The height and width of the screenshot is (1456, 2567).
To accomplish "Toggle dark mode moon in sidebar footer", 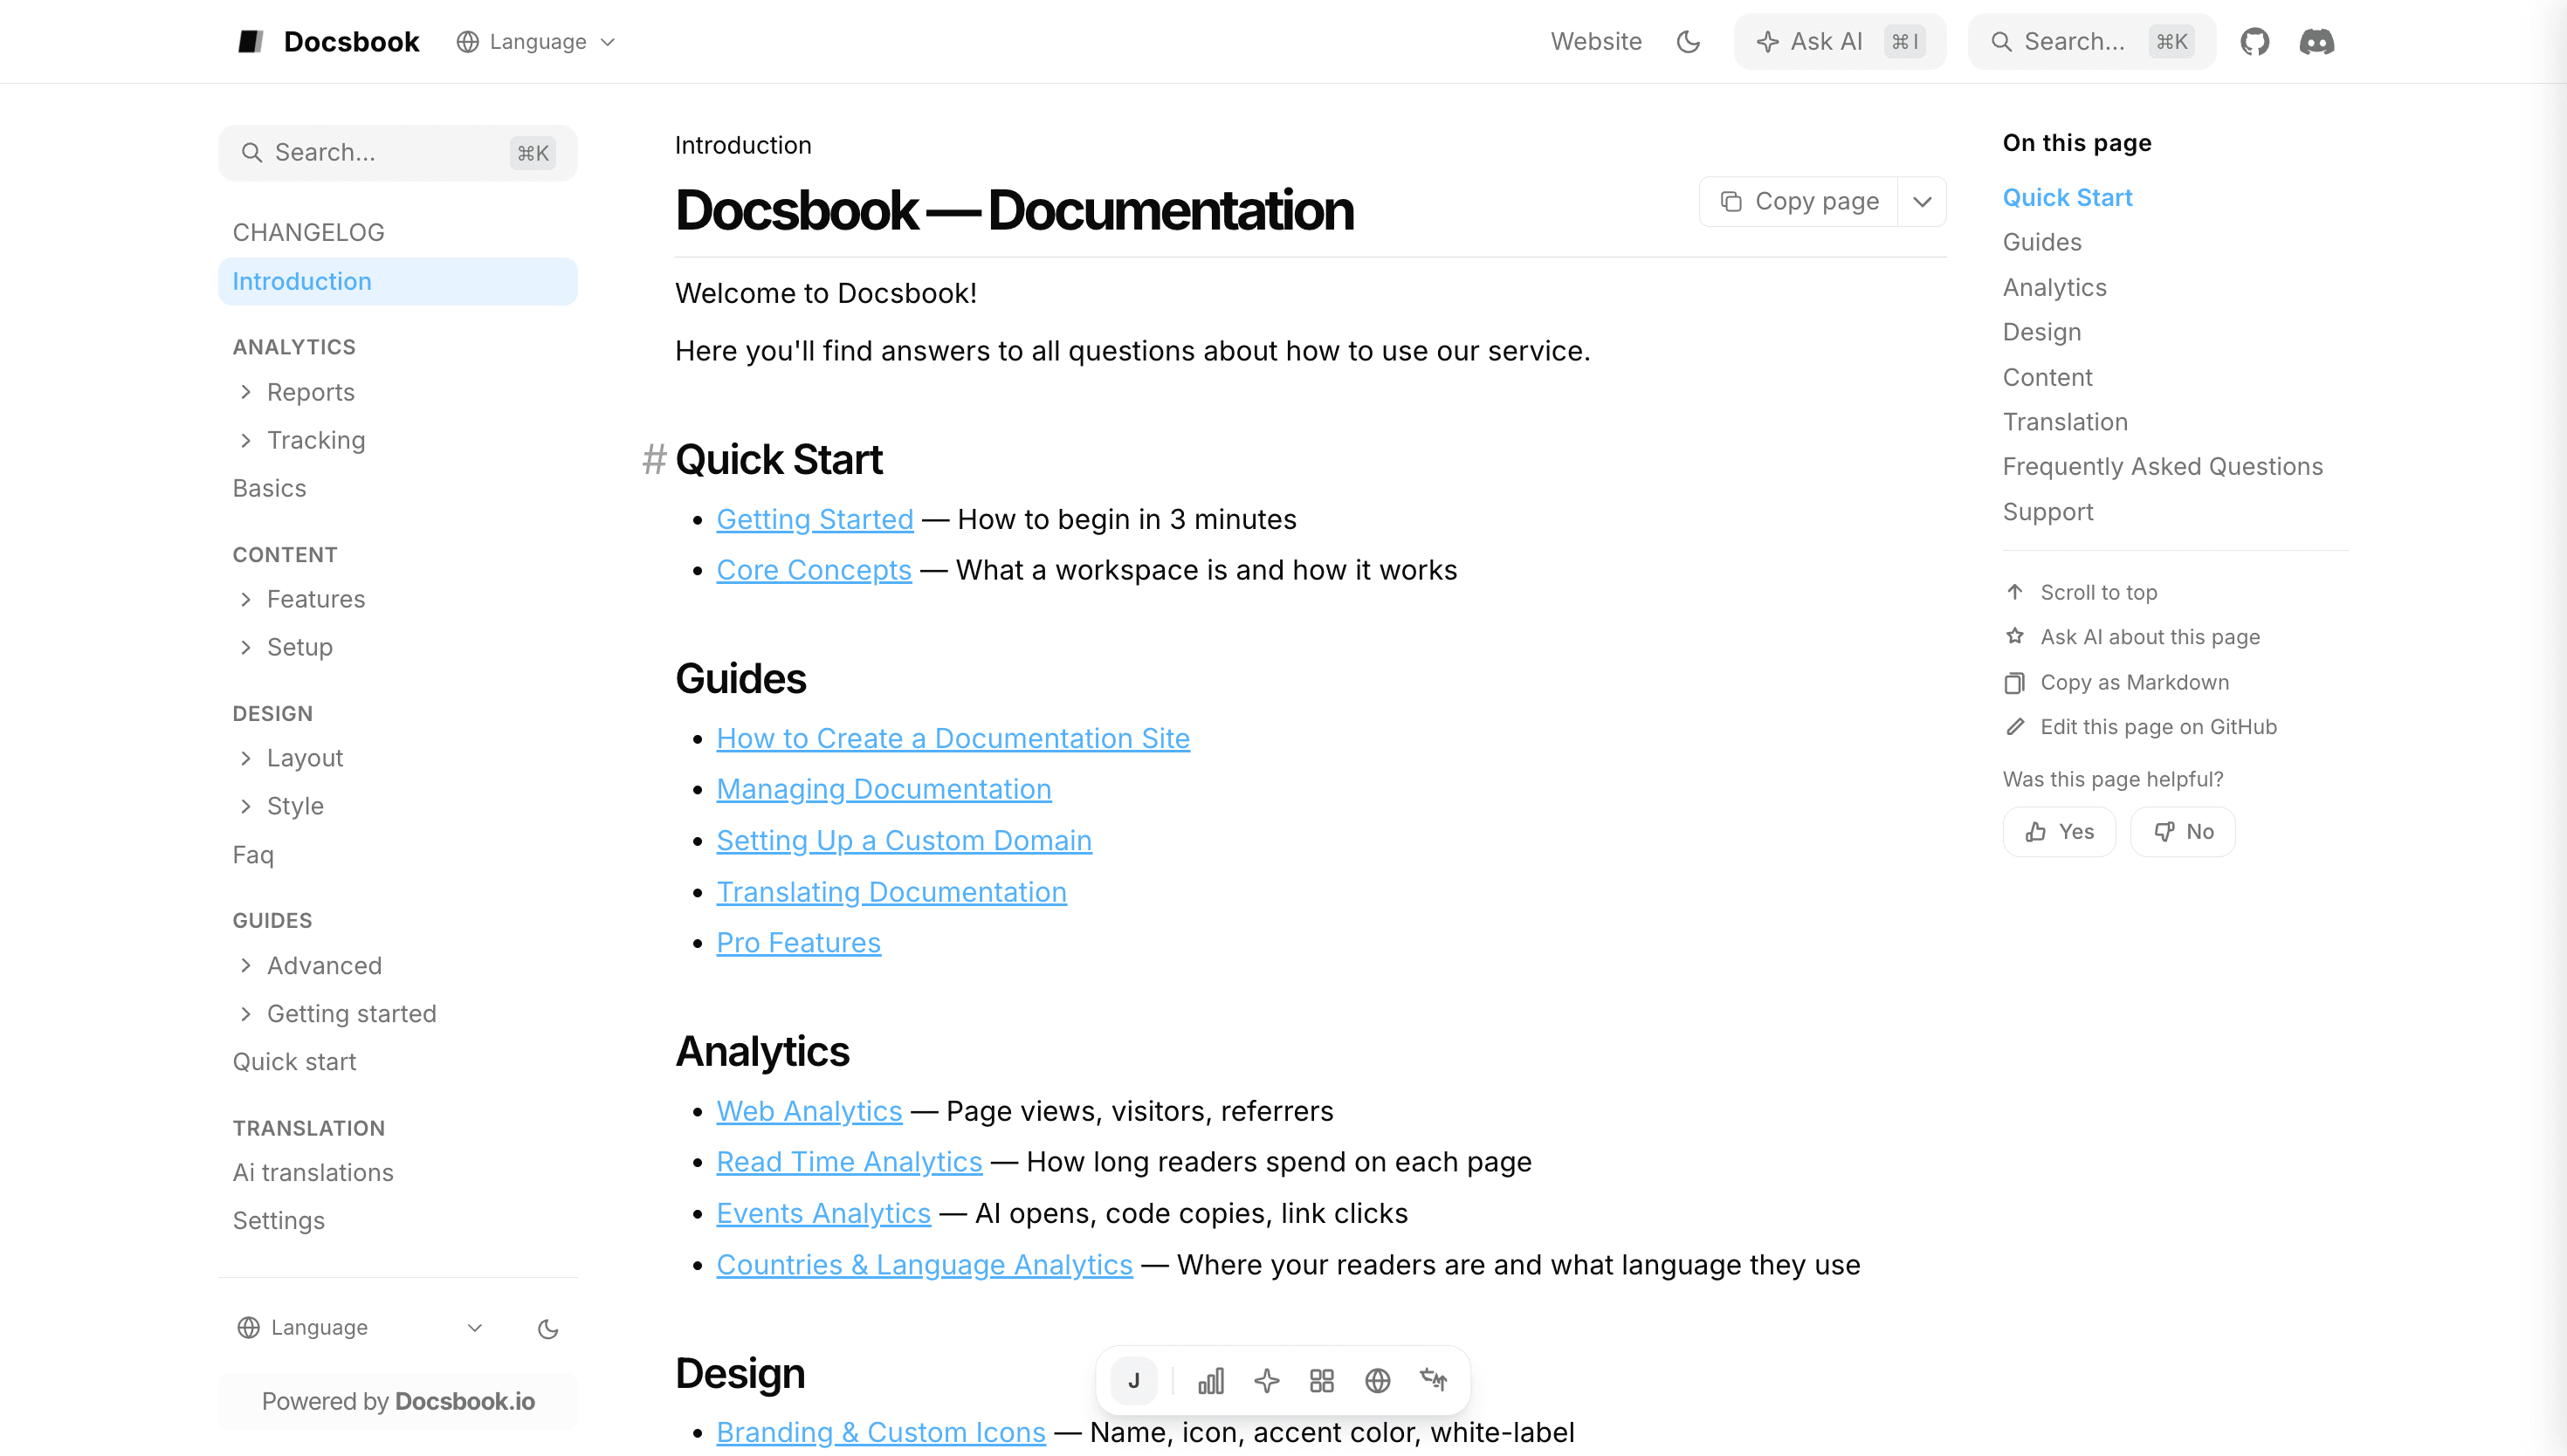I will point(548,1328).
